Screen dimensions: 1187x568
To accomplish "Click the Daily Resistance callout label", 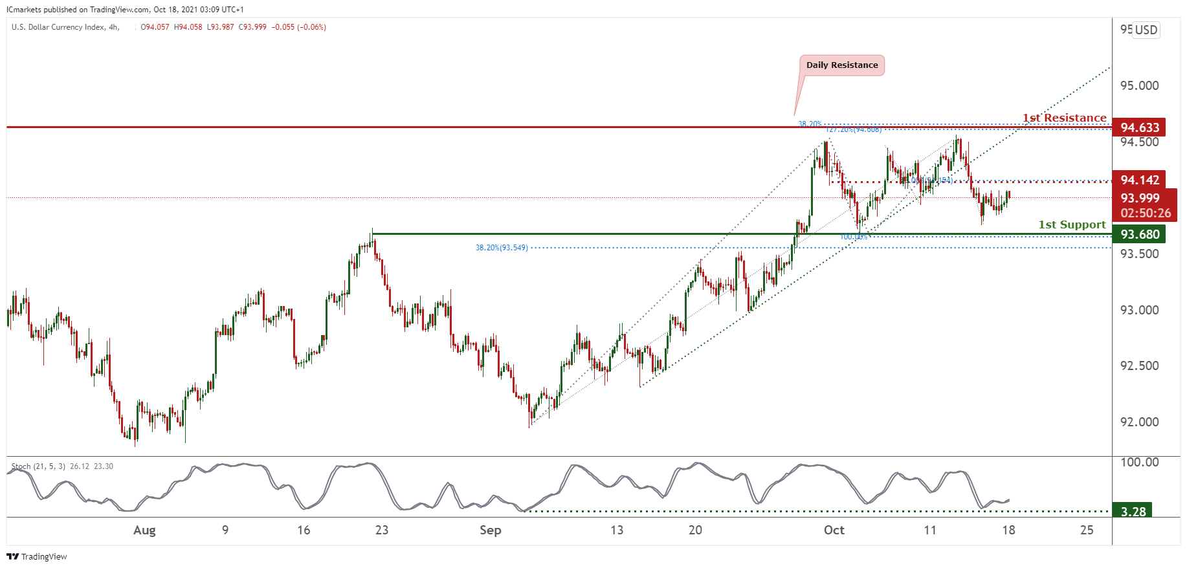I will 841,65.
